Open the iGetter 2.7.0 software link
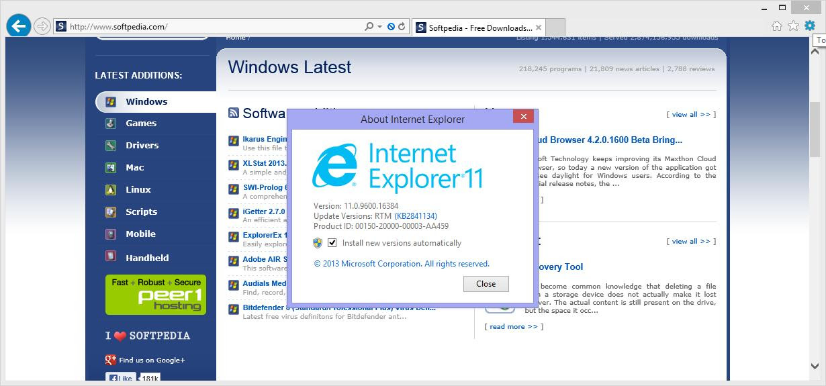 264,211
